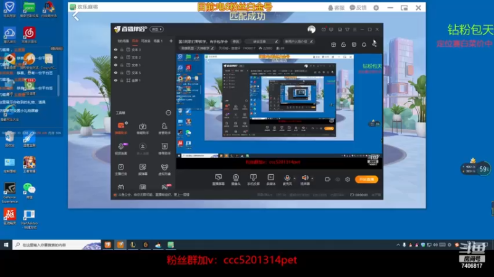This screenshot has height=277, width=494.
Task: Click the record video icon near start button
Action: click(x=327, y=179)
